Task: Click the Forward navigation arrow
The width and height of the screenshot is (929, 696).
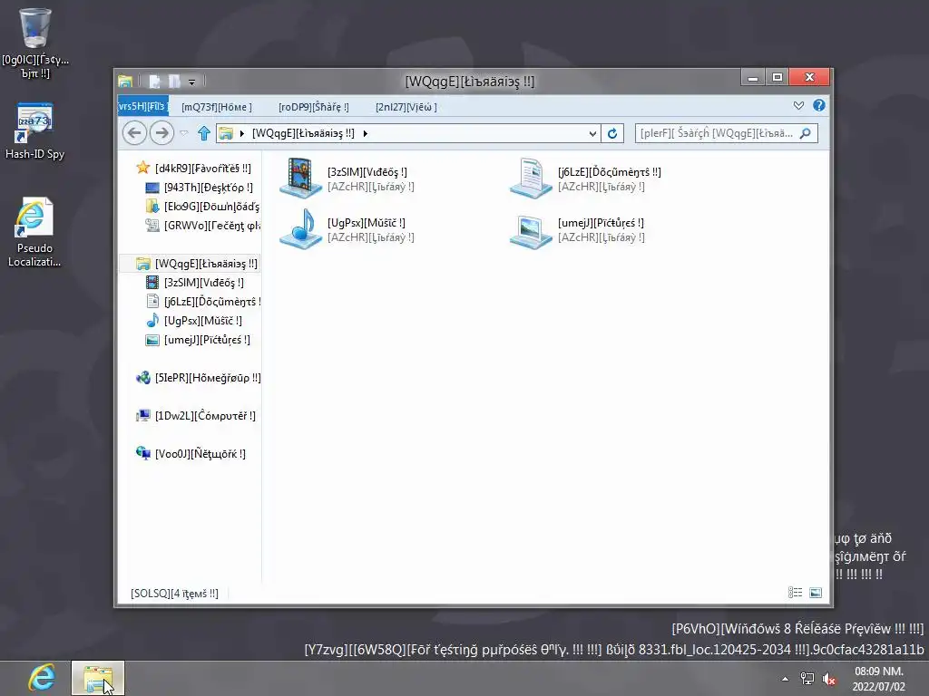Action: click(x=161, y=132)
